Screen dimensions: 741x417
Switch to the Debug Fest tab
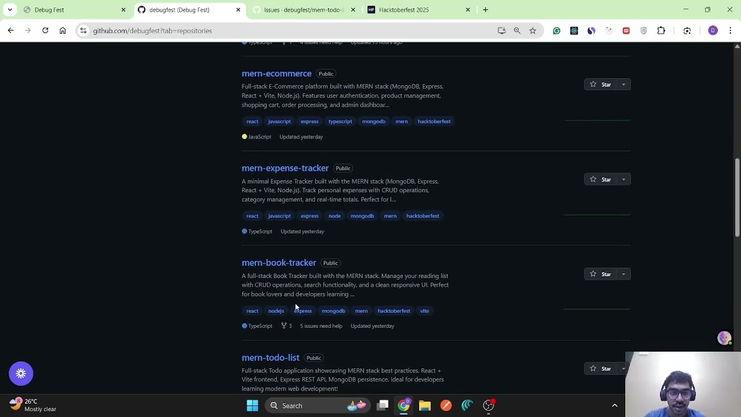pos(74,10)
